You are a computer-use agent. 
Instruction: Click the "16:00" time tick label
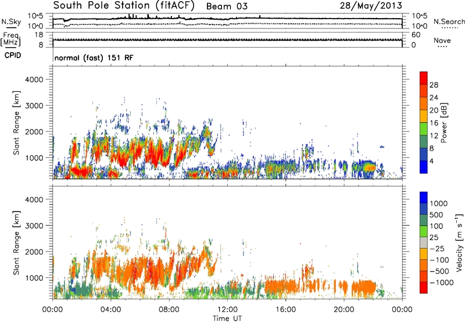coord(285,310)
